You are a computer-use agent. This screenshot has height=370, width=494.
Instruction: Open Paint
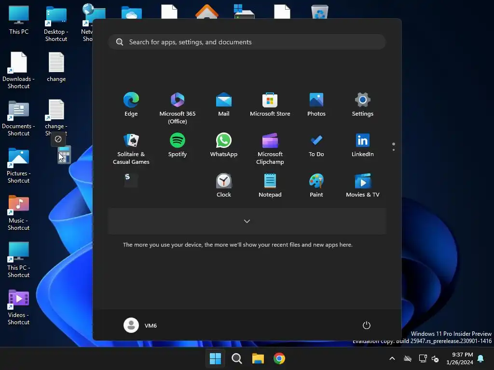click(x=316, y=185)
